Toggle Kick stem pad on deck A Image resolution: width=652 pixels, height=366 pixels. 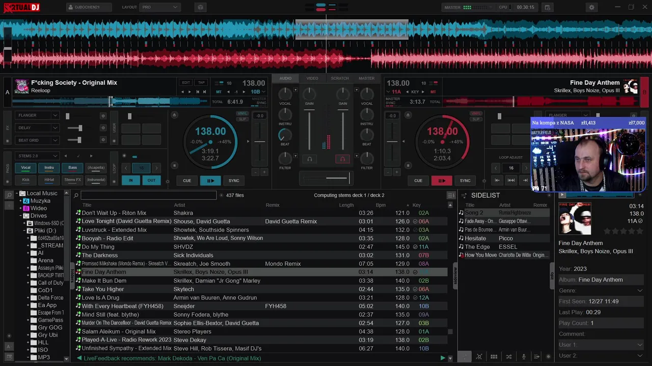click(25, 180)
